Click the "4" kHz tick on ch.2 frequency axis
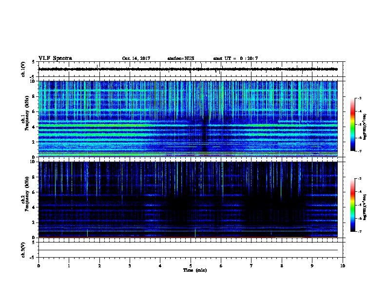 pyautogui.click(x=34, y=207)
